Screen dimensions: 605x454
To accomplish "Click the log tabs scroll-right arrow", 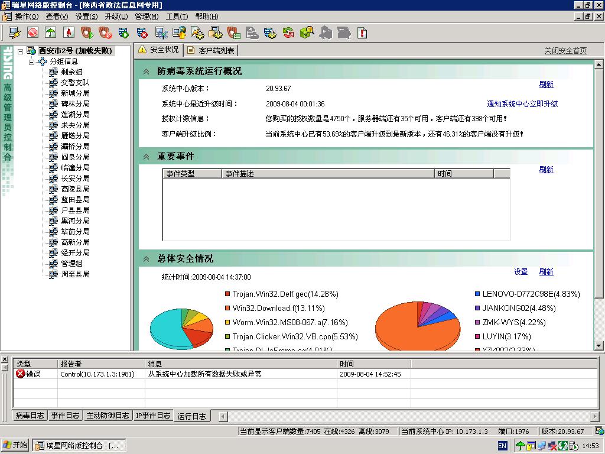I will (x=594, y=416).
